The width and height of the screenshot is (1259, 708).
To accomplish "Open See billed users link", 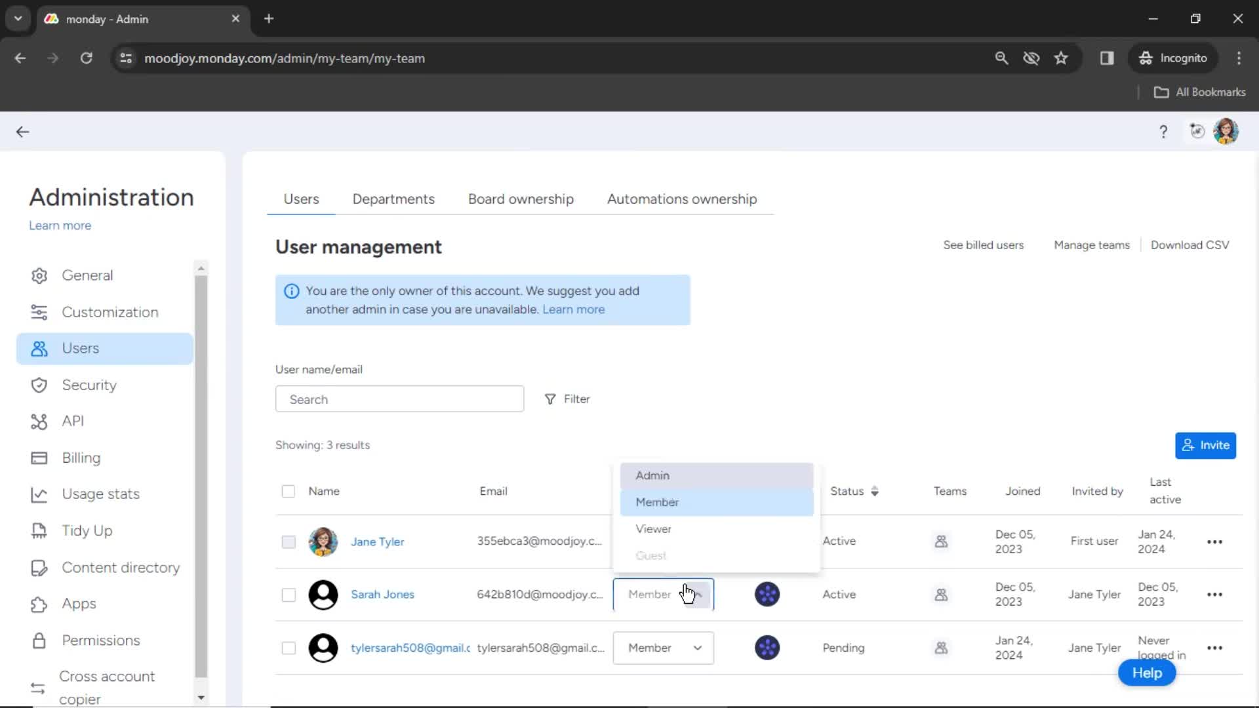I will pos(983,245).
